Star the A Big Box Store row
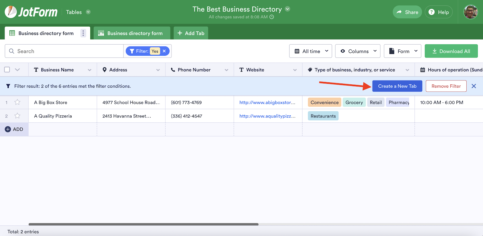This screenshot has width=483, height=236. coord(18,102)
